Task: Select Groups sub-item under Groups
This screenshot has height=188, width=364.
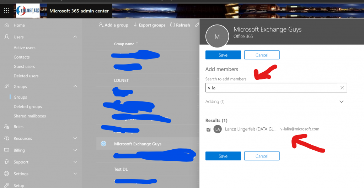Action: click(20, 97)
